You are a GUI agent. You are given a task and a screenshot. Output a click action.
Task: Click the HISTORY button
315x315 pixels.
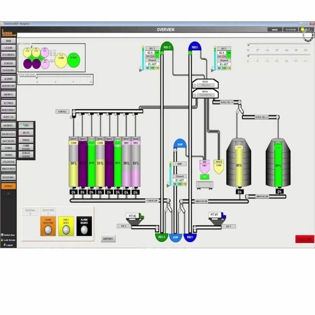tap(108, 239)
